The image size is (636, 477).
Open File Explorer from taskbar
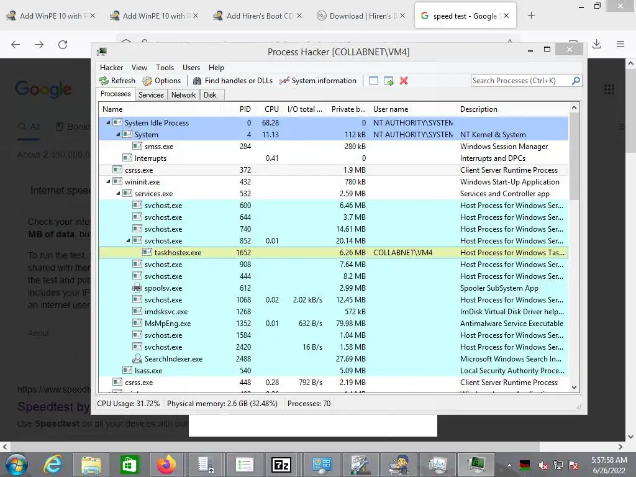pos(91,465)
